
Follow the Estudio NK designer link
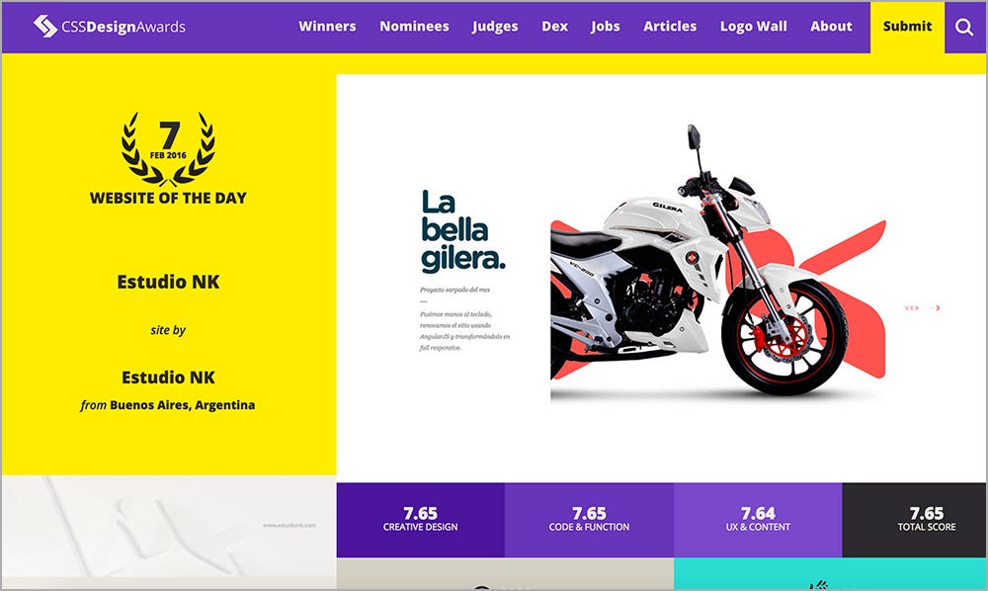pos(168,378)
